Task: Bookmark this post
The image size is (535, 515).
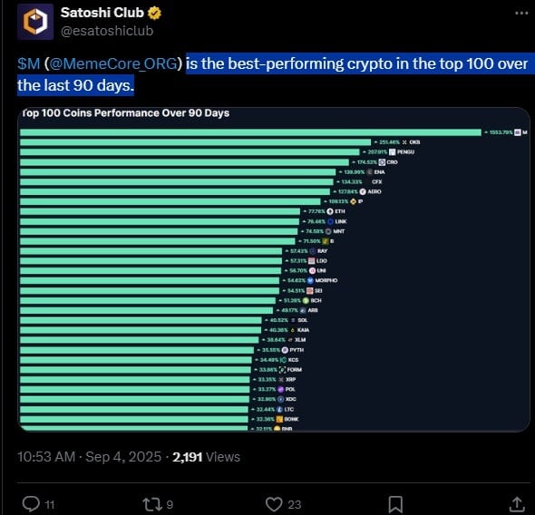Action: [x=395, y=504]
